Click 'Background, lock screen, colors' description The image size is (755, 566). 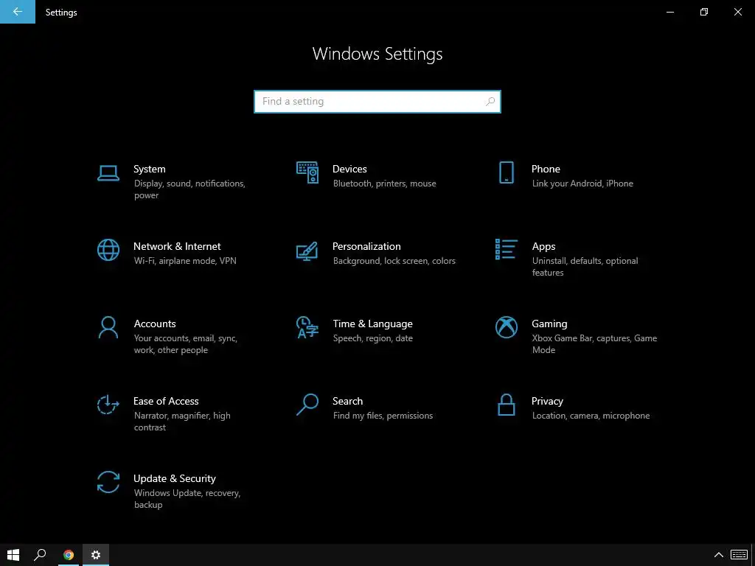click(x=394, y=262)
